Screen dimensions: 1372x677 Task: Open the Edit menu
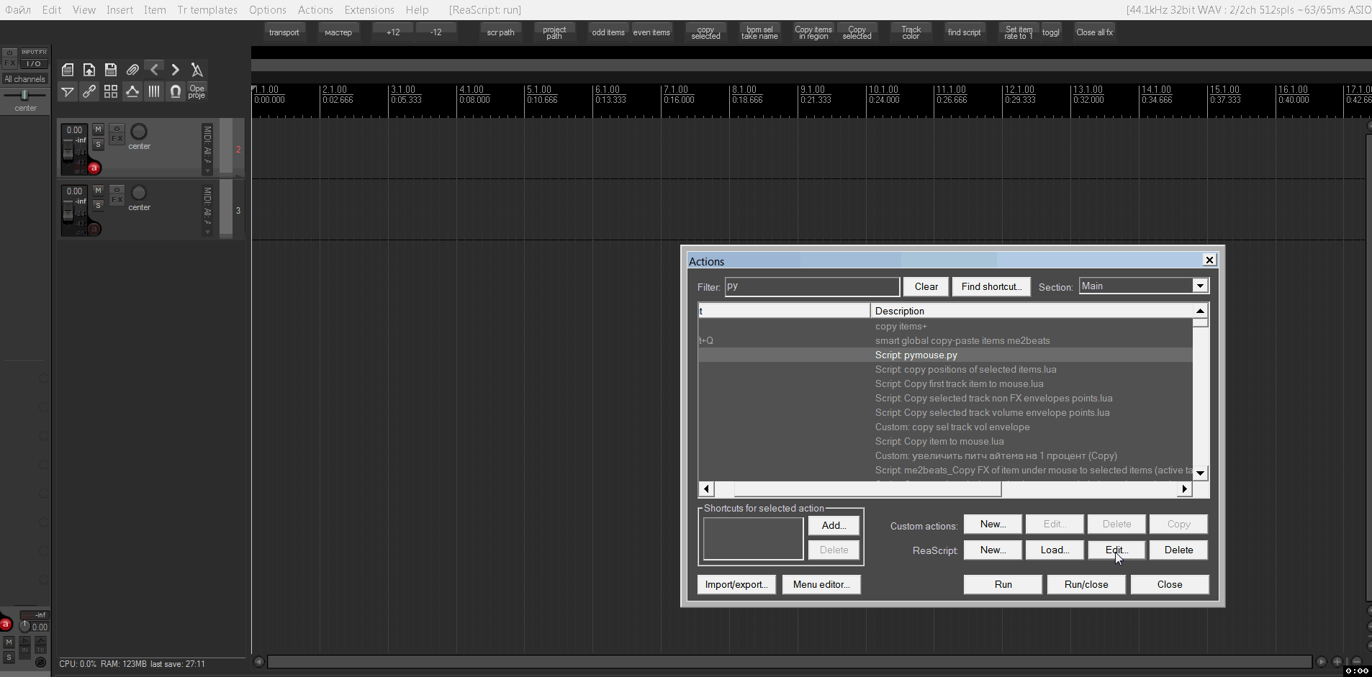click(x=51, y=10)
